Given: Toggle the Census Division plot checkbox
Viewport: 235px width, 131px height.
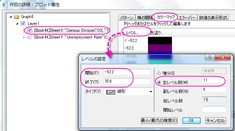Looking at the screenshot, I should (30, 30).
